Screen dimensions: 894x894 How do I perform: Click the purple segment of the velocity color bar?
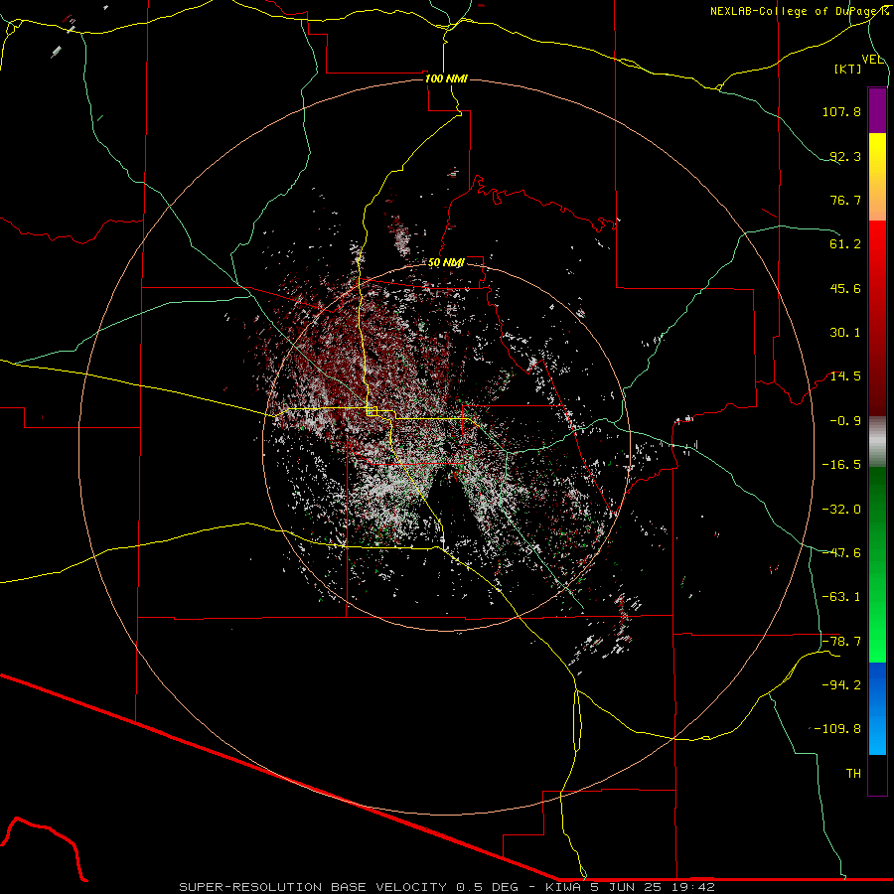pos(877,110)
